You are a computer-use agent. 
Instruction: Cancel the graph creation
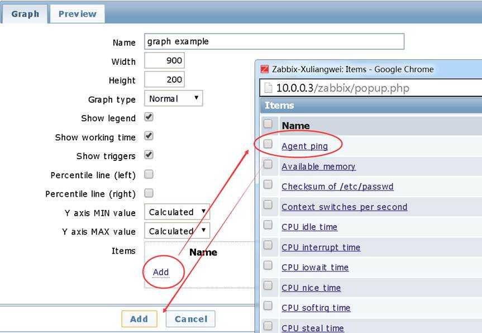pos(190,319)
